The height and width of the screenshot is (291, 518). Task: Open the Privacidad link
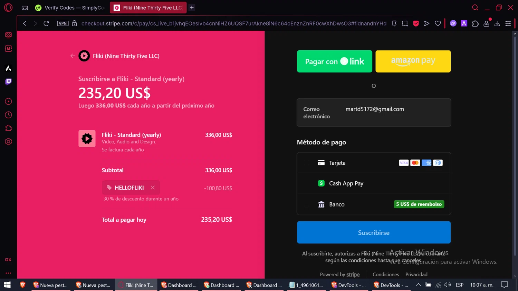click(416, 274)
